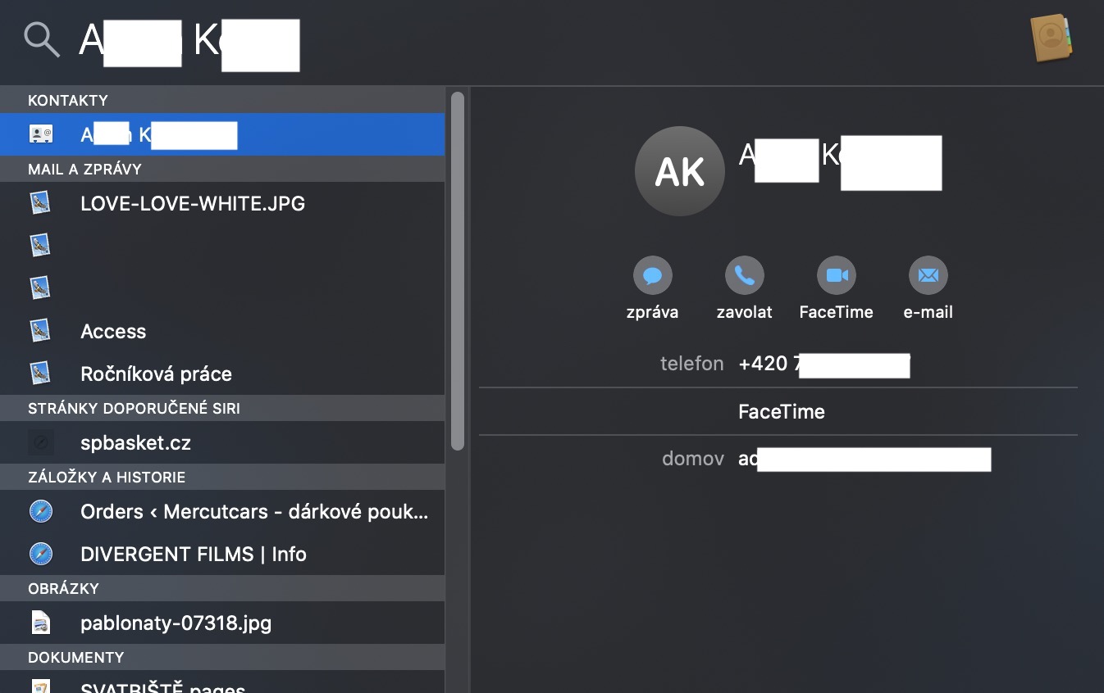Open the pablonaty-07318.jpg image result

(x=176, y=623)
